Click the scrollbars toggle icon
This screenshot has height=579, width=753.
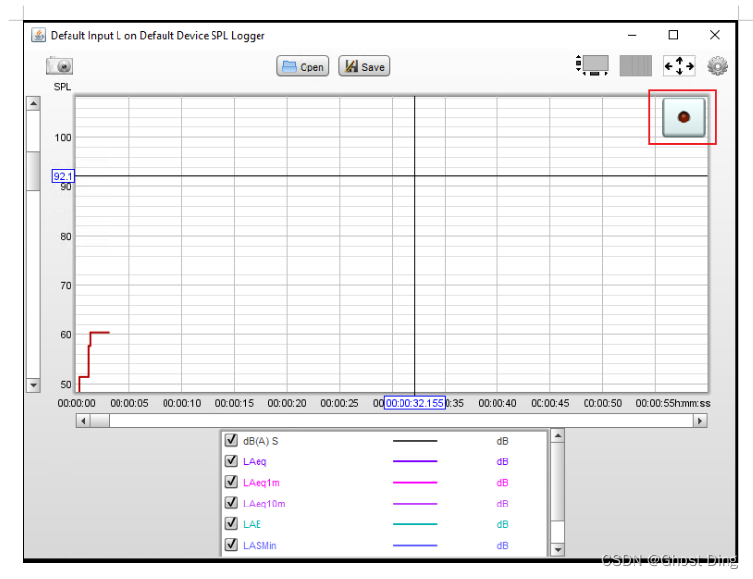point(592,66)
